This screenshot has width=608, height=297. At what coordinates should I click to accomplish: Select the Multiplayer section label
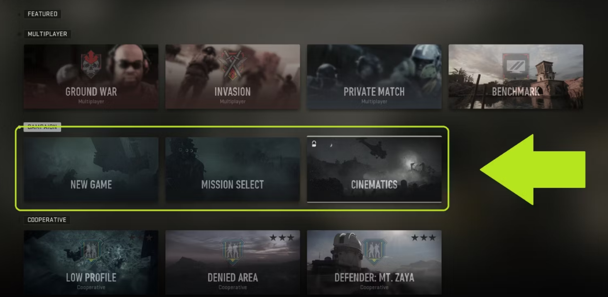(47, 34)
